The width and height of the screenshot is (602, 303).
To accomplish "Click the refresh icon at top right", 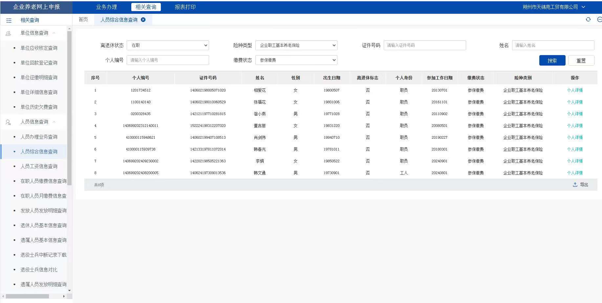I will tap(588, 20).
